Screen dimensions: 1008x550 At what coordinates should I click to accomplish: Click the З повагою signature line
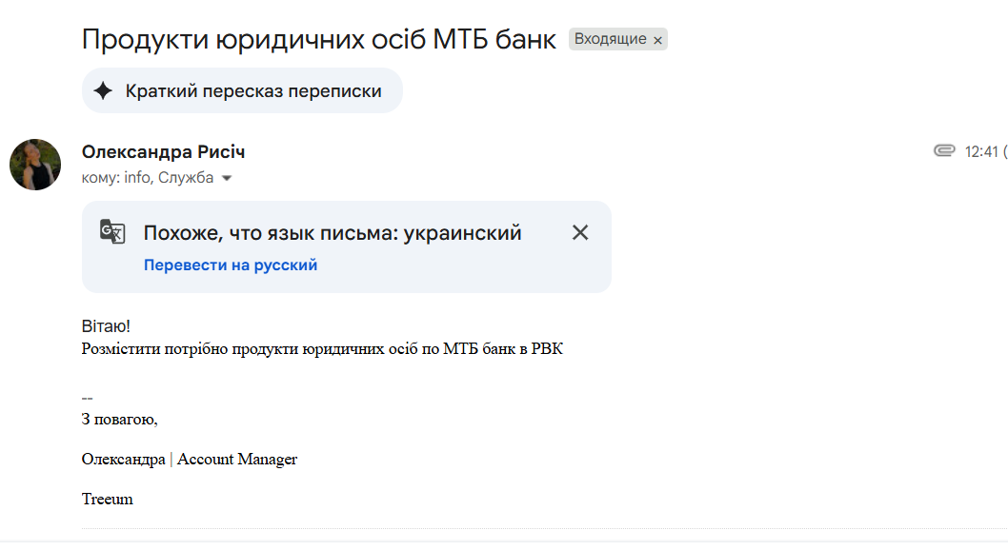(119, 419)
